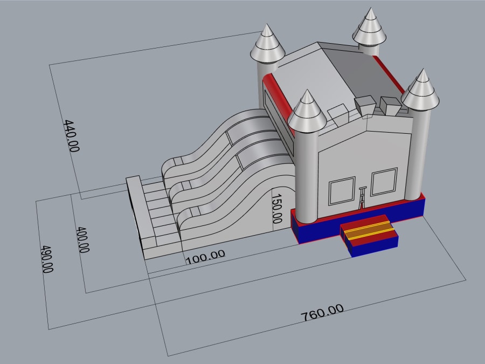Click the blue base of the castle
This screenshot has width=485, height=364.
pyautogui.click(x=323, y=230)
